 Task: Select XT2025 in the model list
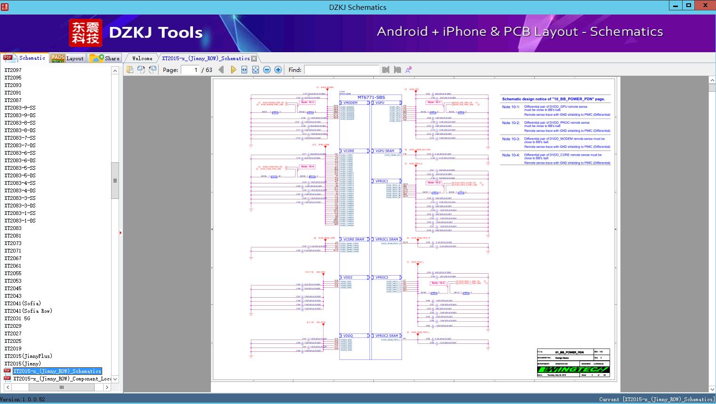(13, 341)
